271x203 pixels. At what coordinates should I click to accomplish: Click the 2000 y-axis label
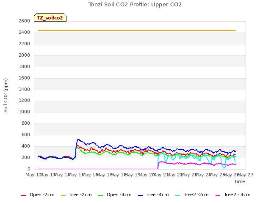[25, 55]
